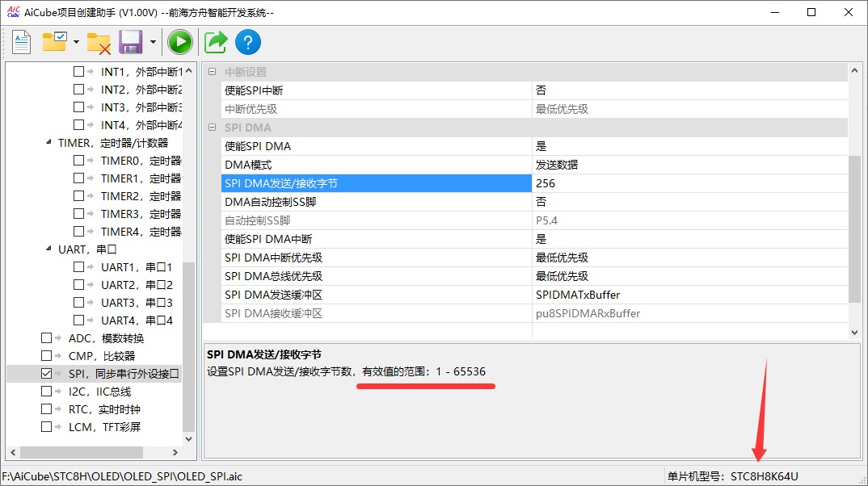The height and width of the screenshot is (486, 868).
Task: Enable TIMER0 checkbox
Action: pos(78,161)
